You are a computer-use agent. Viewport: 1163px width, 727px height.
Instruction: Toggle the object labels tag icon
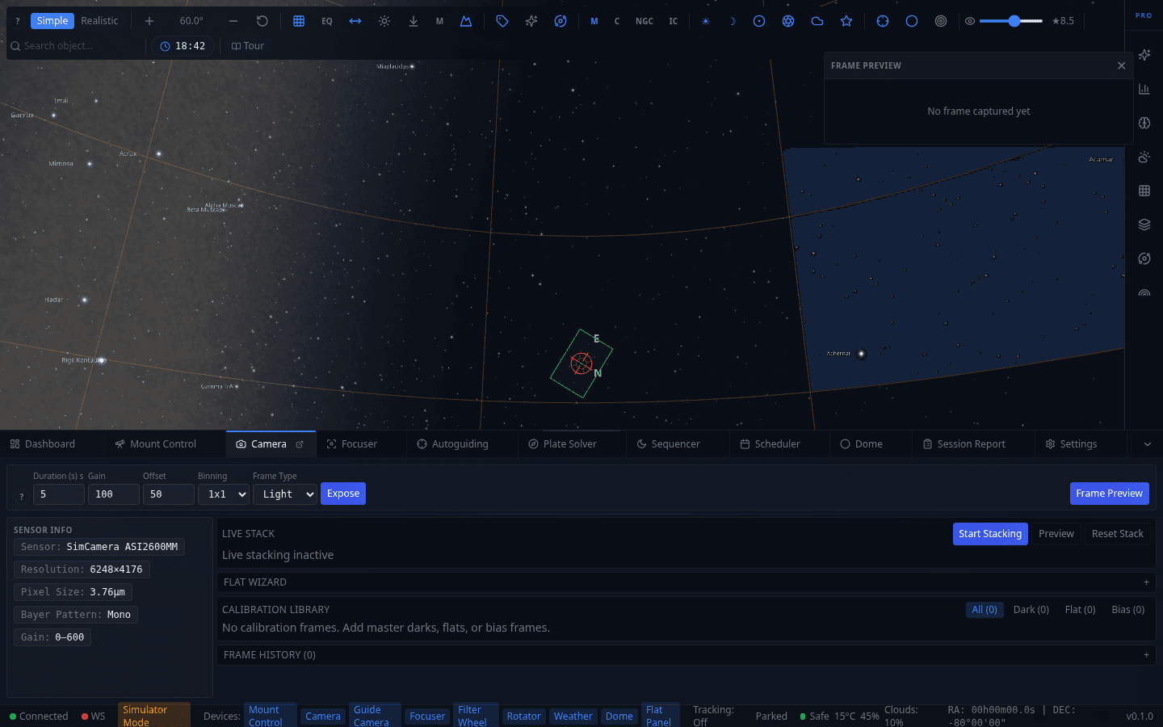coord(502,21)
